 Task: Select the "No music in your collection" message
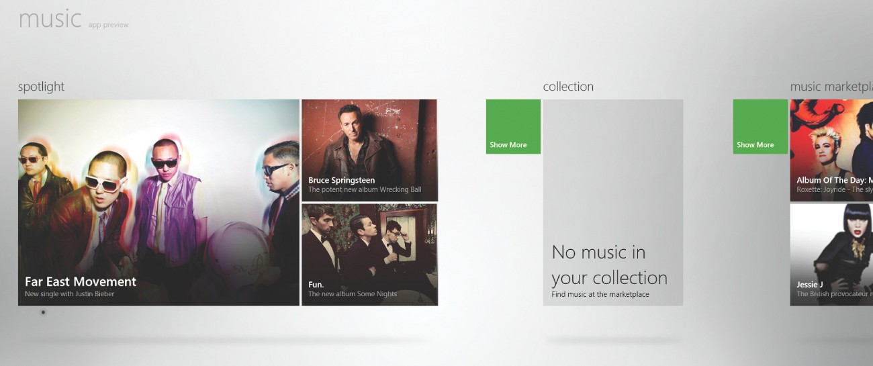point(609,265)
